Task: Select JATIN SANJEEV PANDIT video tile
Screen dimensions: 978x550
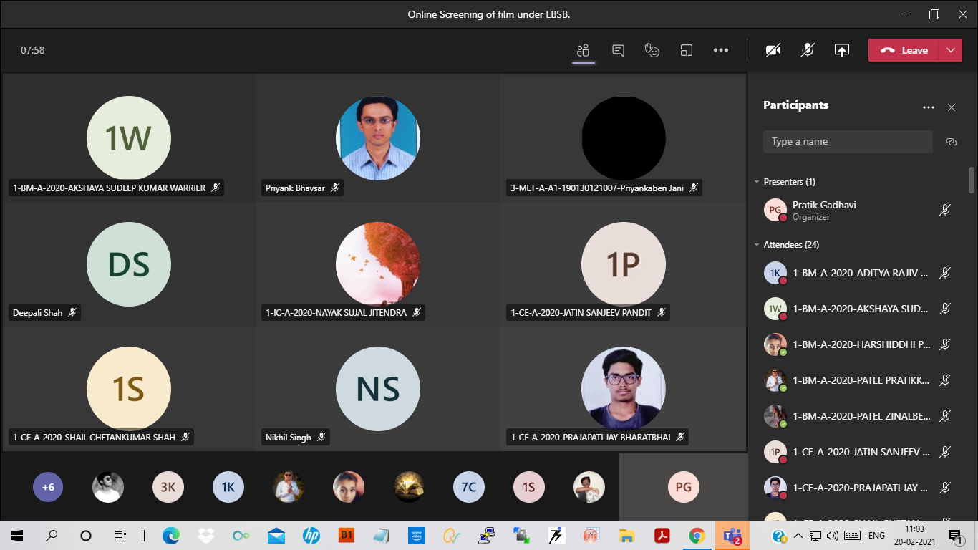Action: click(624, 264)
